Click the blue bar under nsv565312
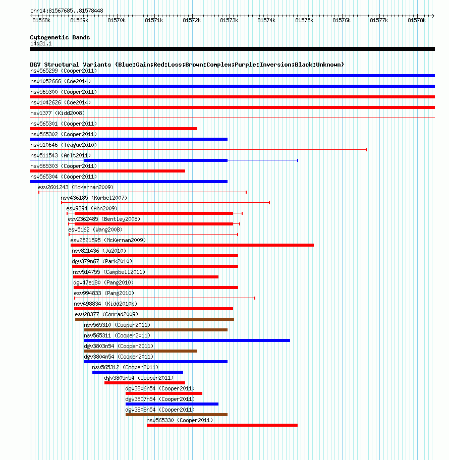449x460 pixels. [138, 372]
